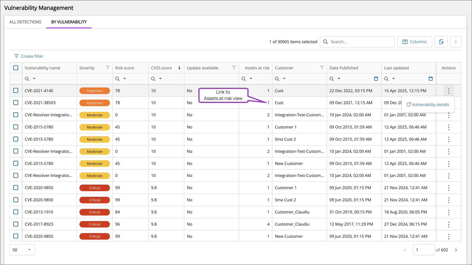Viewport: 472px width, 265px height.
Task: Click the CVSS score sort arrow
Action: [179, 68]
